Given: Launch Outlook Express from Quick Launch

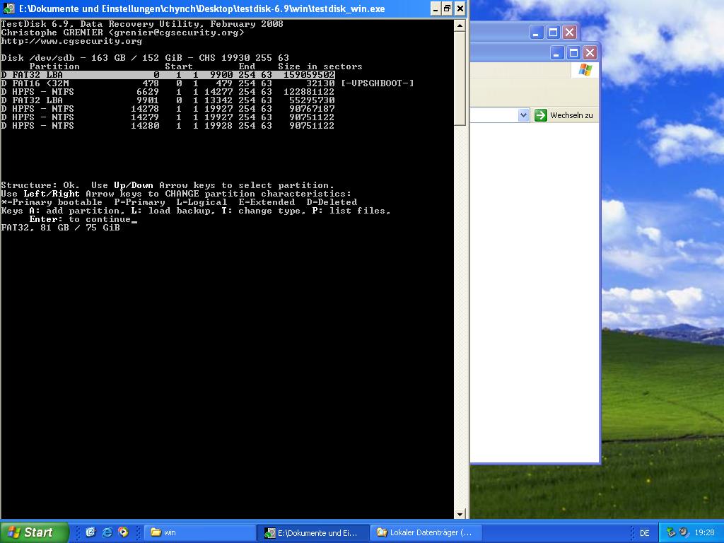Looking at the screenshot, I should pyautogui.click(x=90, y=532).
